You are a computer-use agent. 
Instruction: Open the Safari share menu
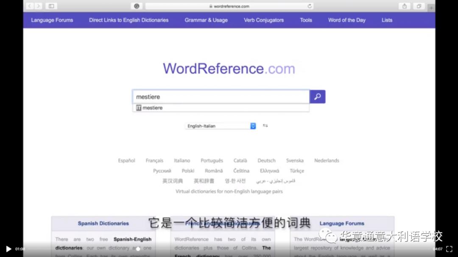point(405,6)
